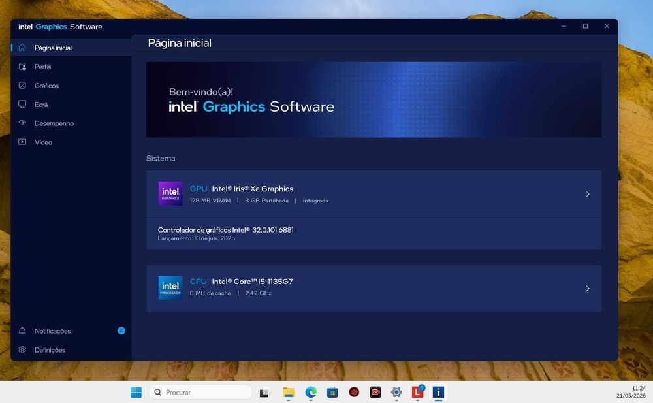Switch to the Gráficos section
Viewport: 653px width, 403px height.
click(x=71, y=86)
